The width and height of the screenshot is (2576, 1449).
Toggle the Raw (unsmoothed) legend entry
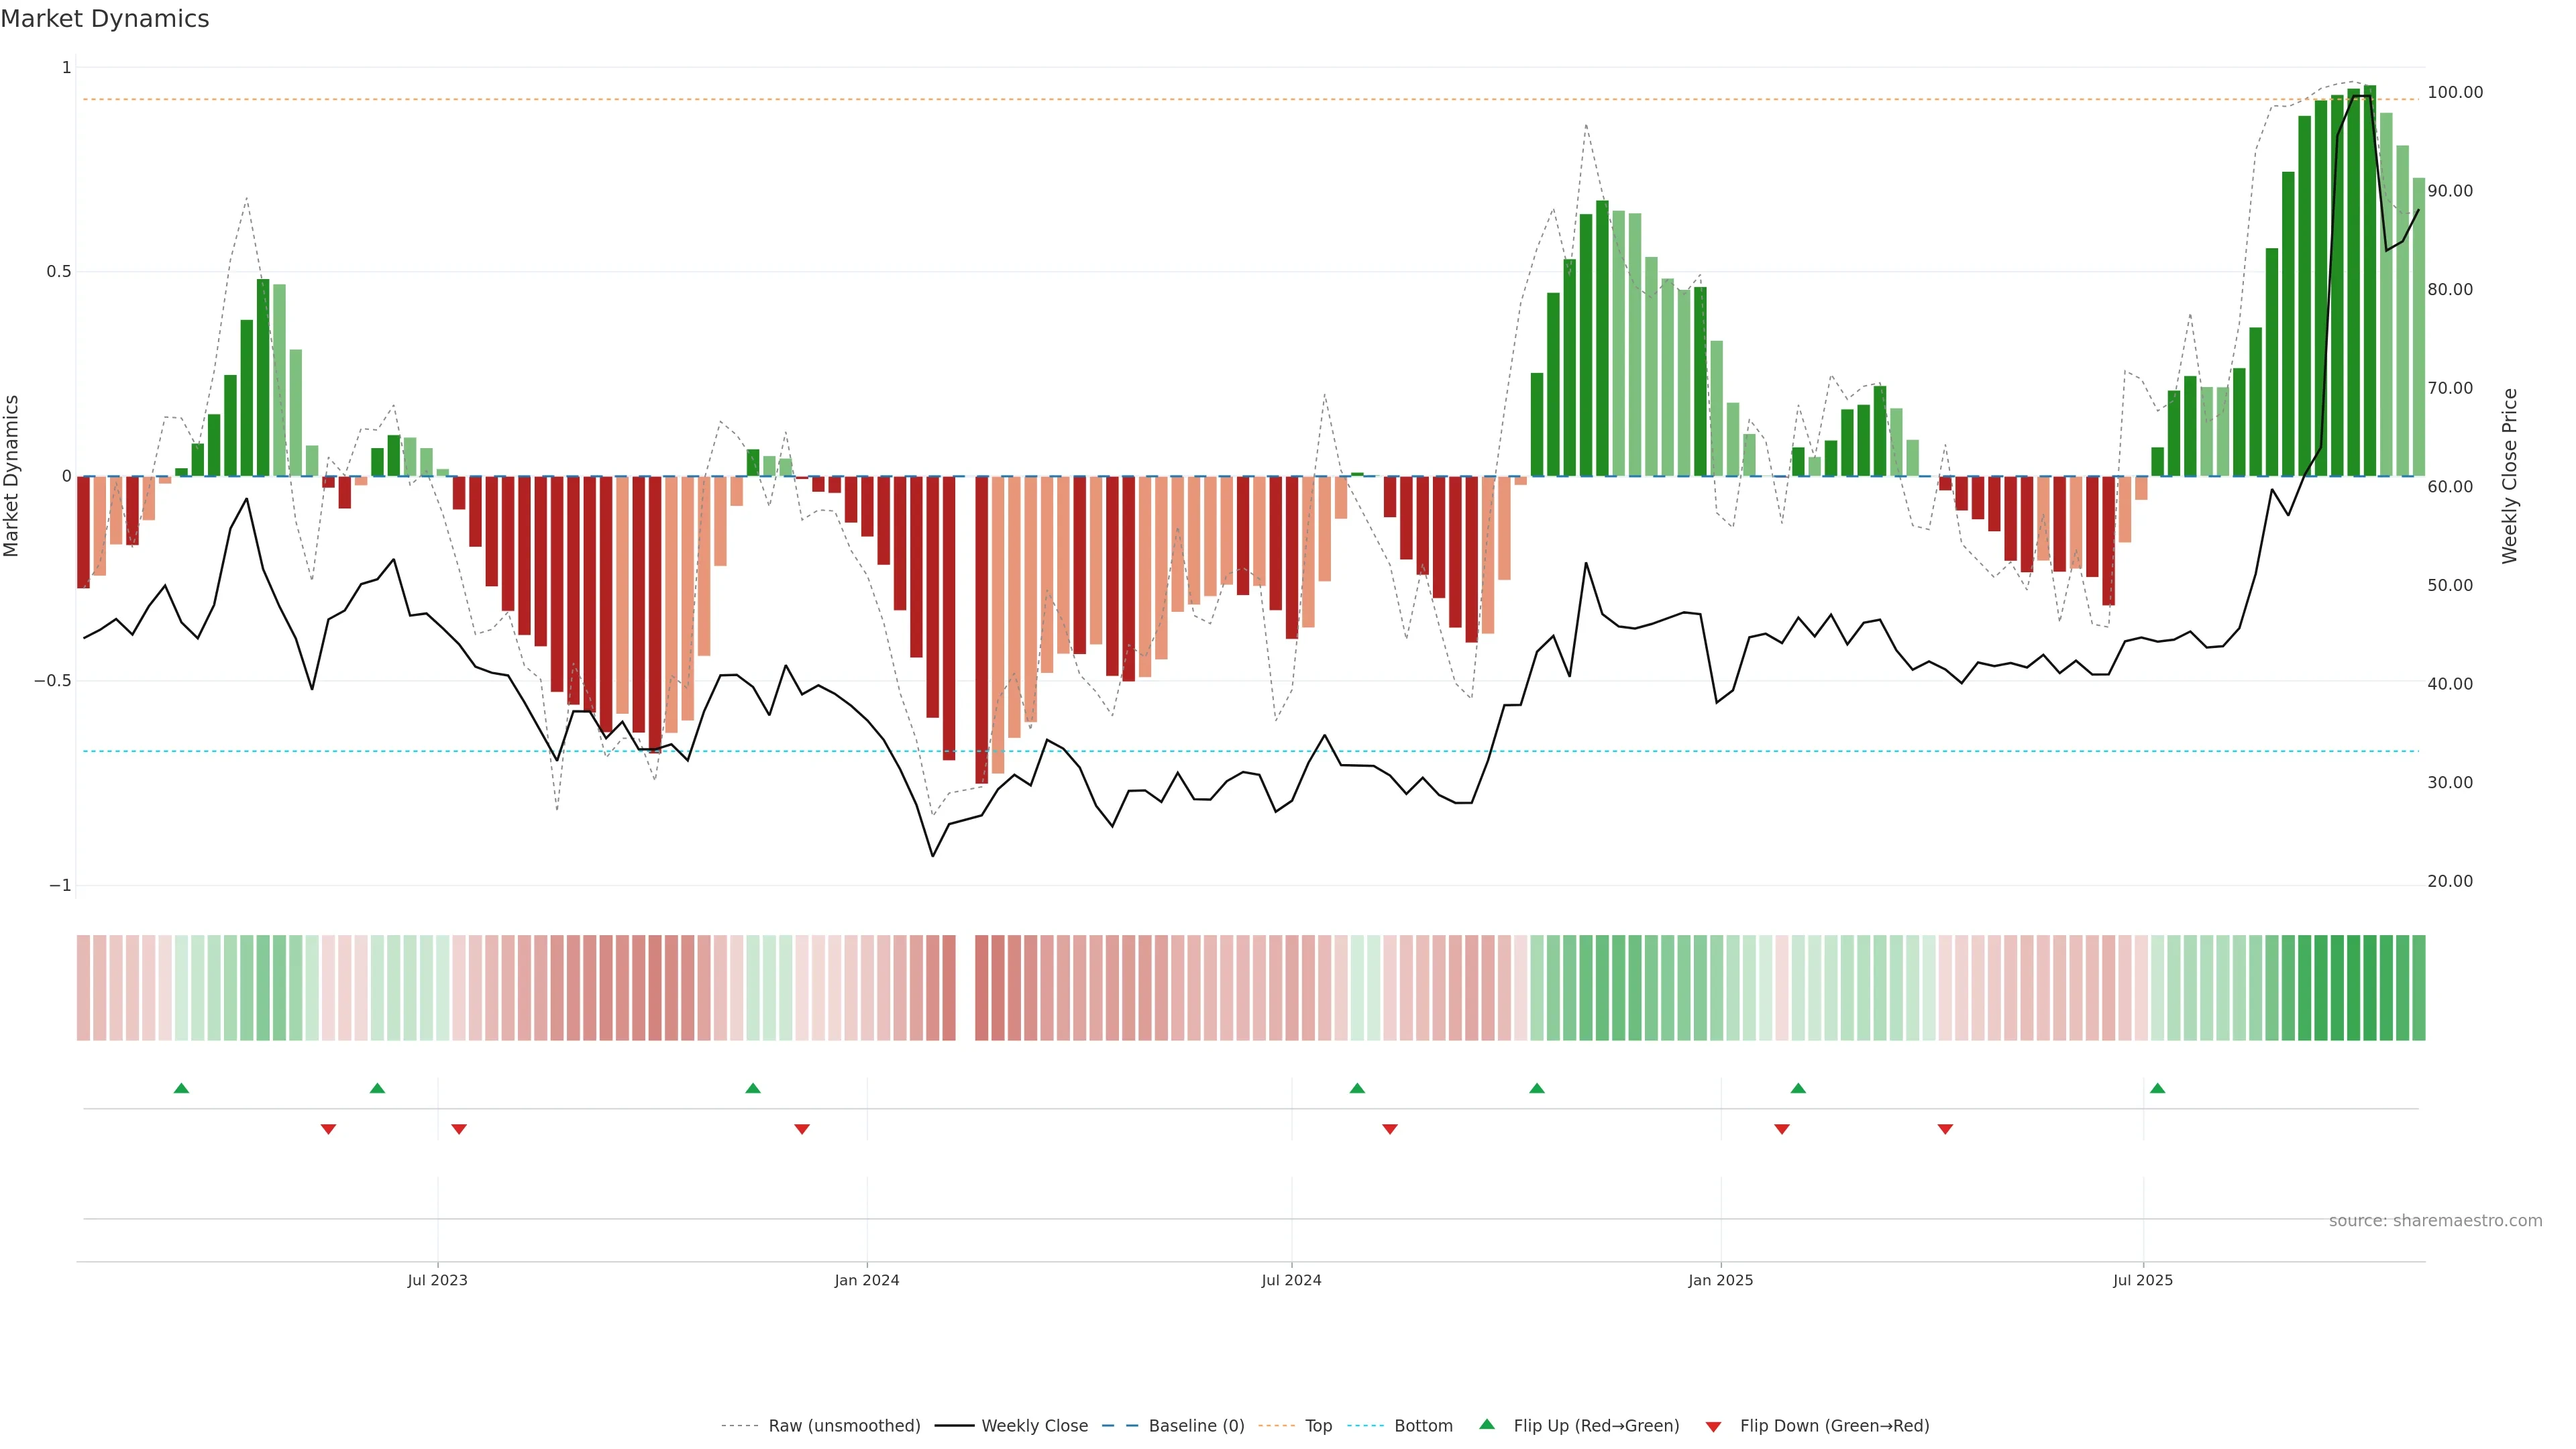click(x=843, y=1426)
